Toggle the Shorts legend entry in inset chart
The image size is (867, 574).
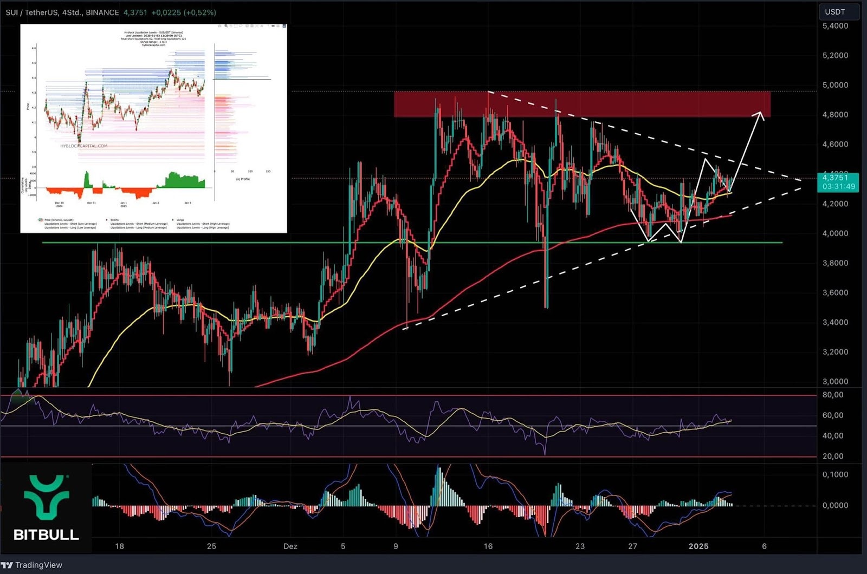[x=114, y=220]
